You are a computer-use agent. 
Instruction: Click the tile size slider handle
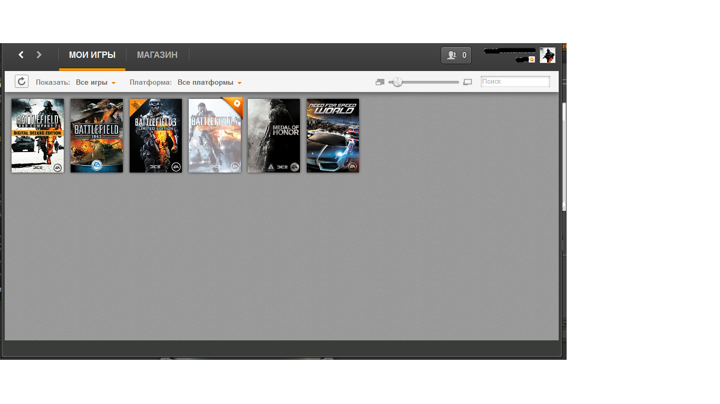397,82
